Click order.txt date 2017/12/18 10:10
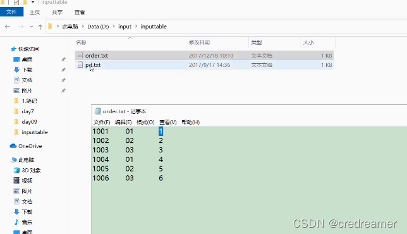Viewport: 407px width, 234px height. tap(211, 56)
